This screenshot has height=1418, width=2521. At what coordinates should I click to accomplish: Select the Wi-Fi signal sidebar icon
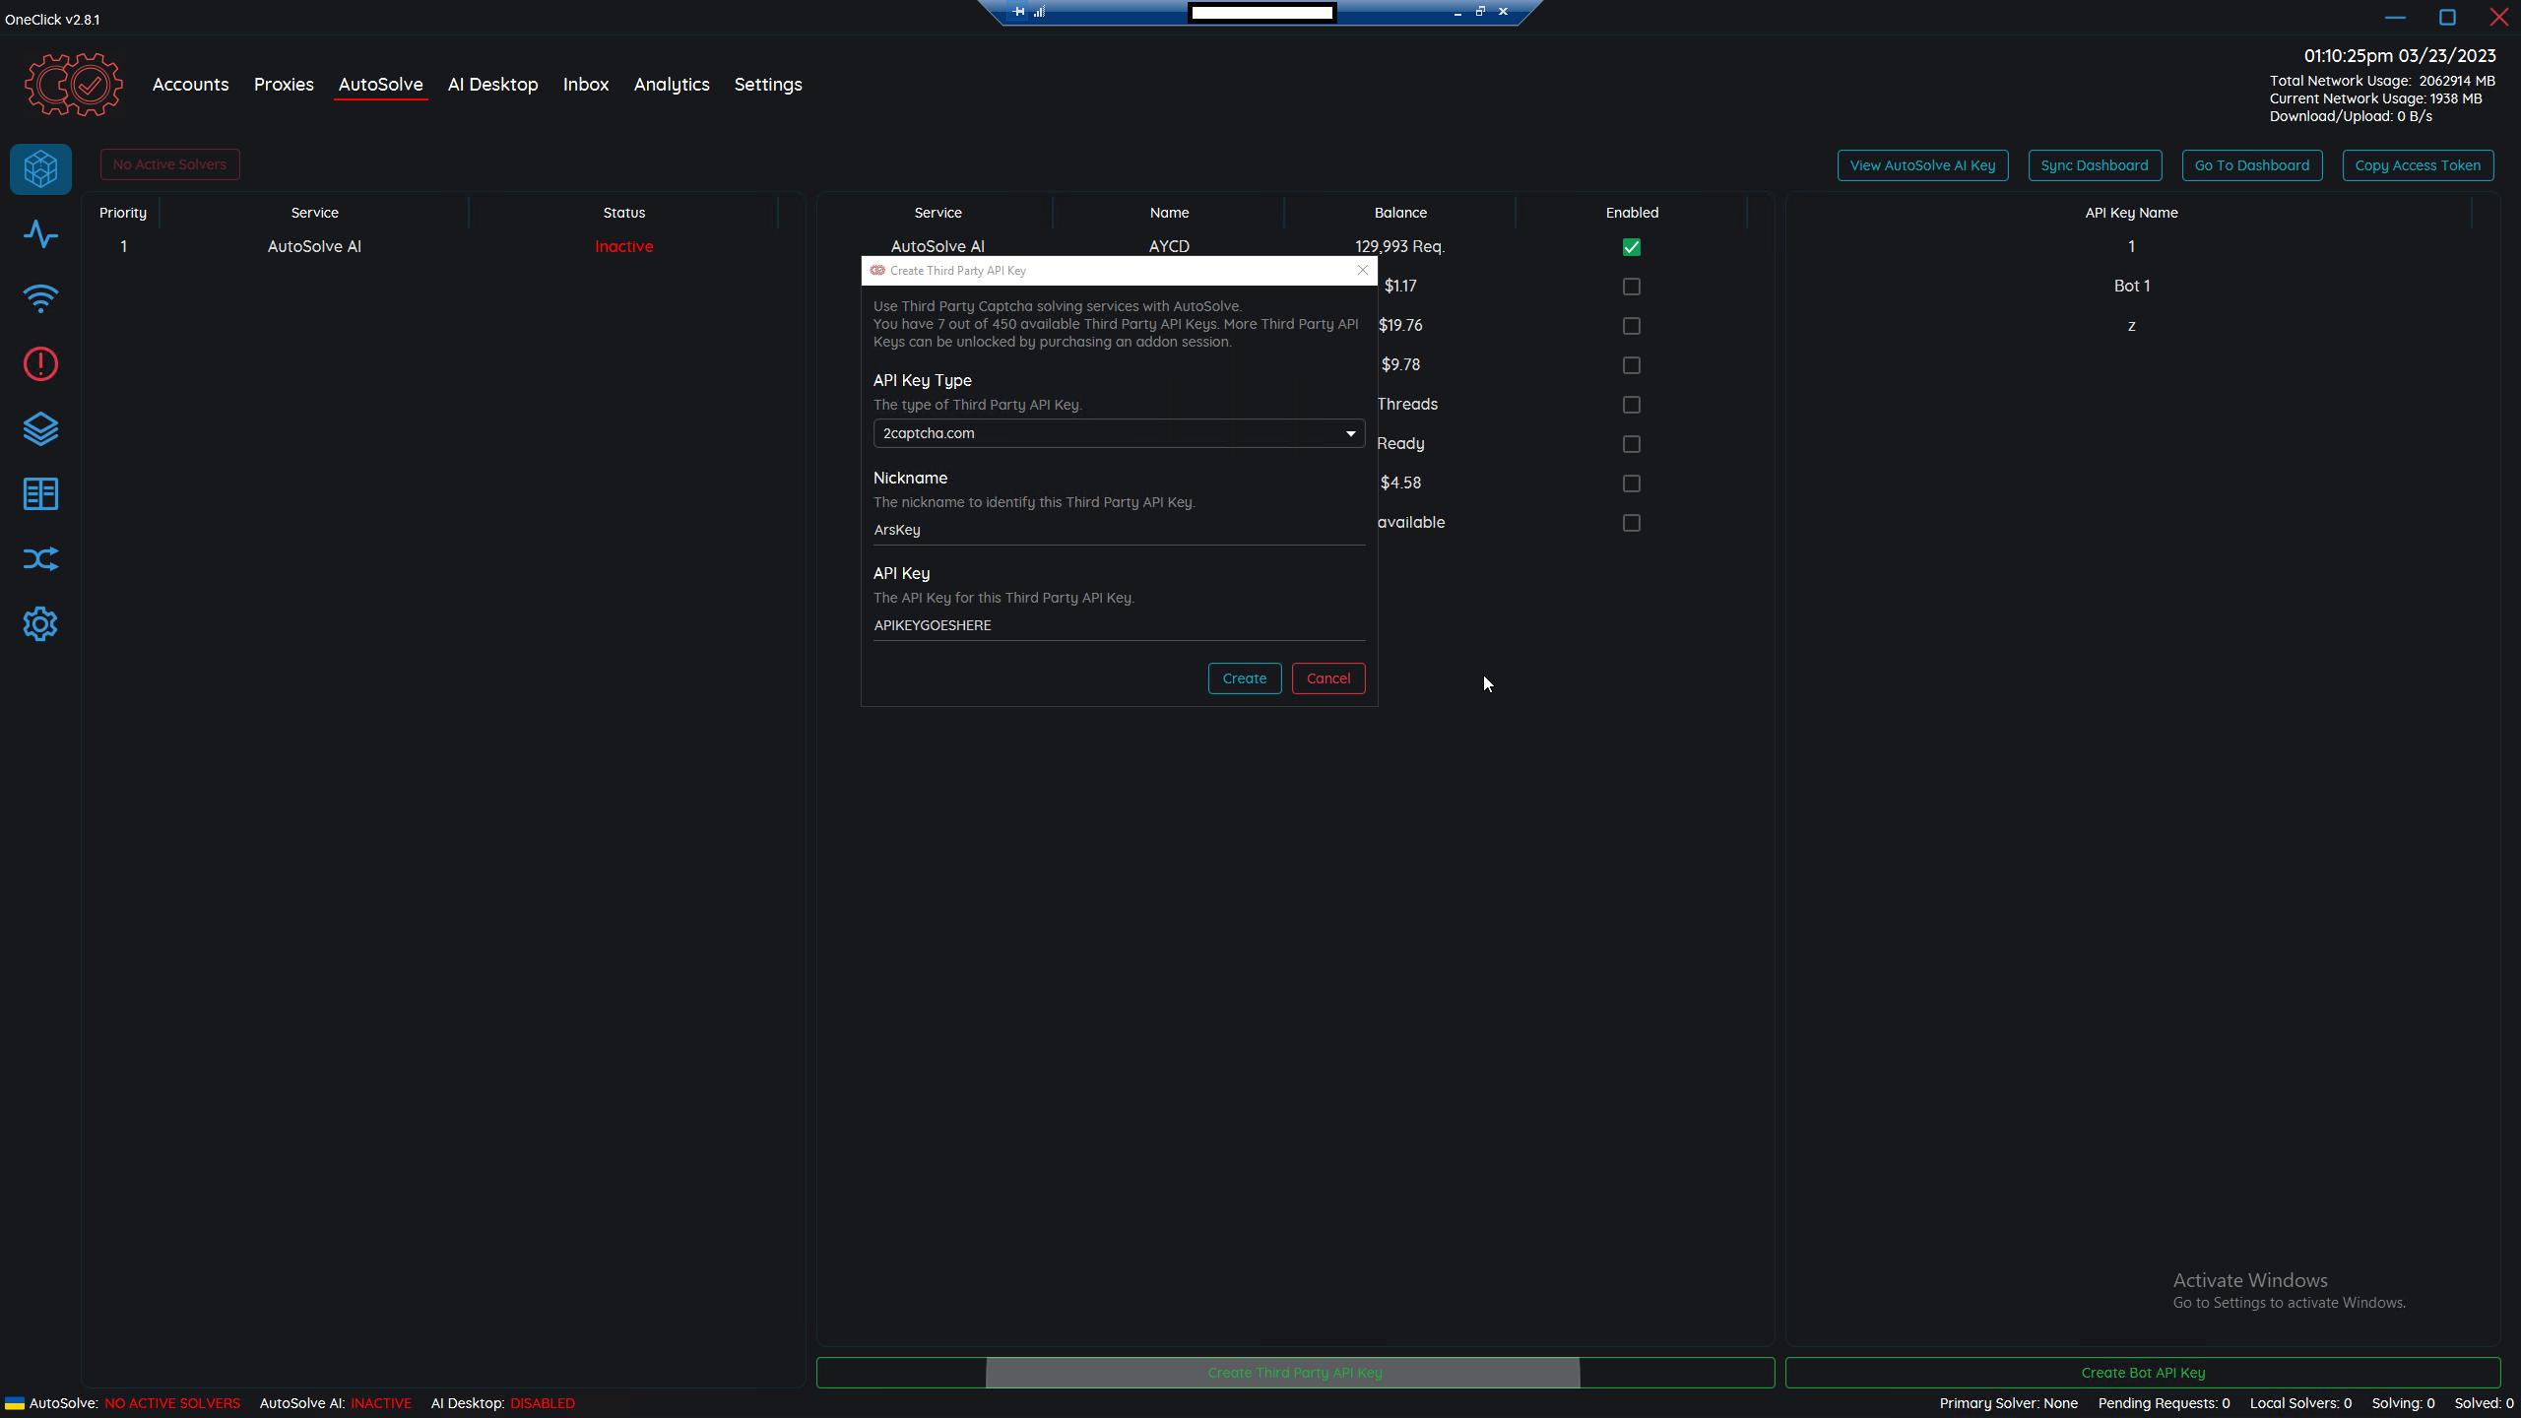40,299
